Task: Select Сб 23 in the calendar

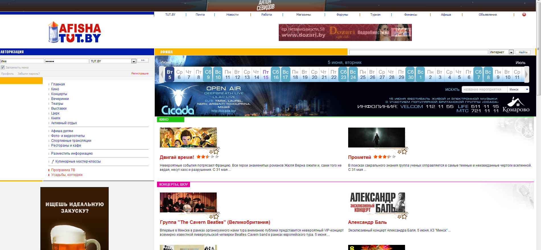Action: click(344, 75)
